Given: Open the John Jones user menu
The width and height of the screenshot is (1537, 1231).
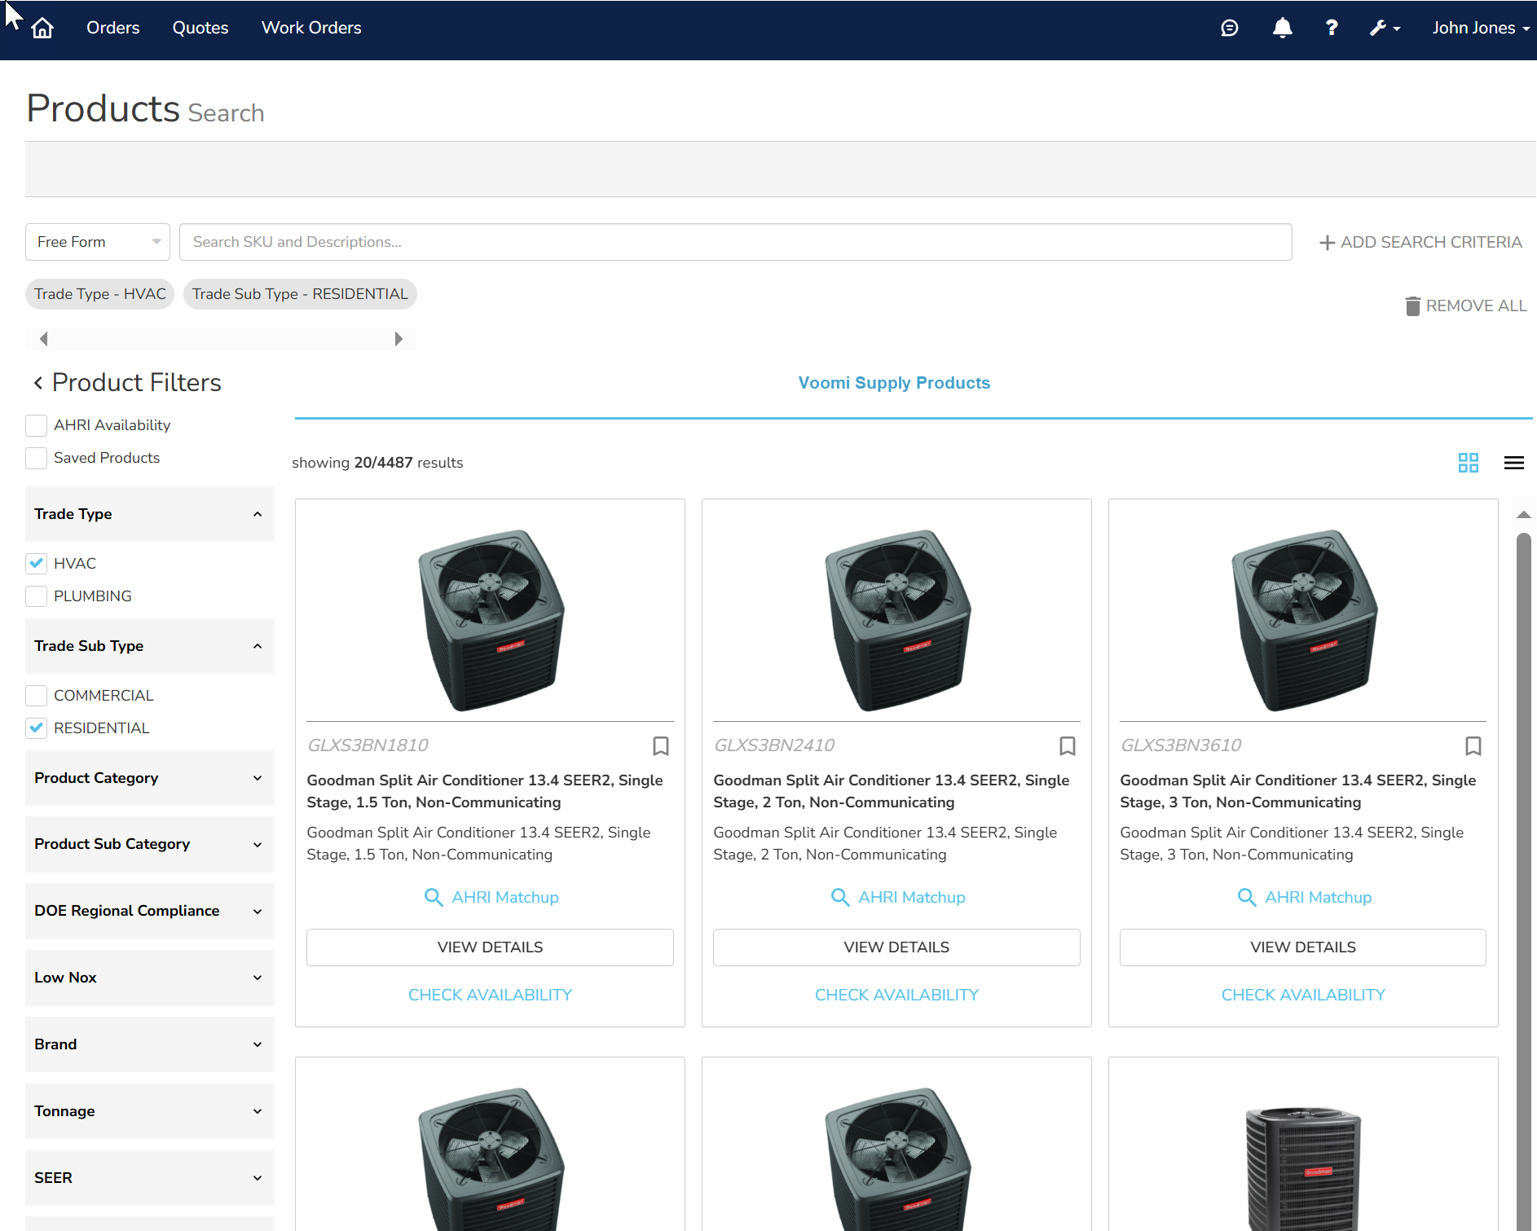Looking at the screenshot, I should tap(1481, 29).
